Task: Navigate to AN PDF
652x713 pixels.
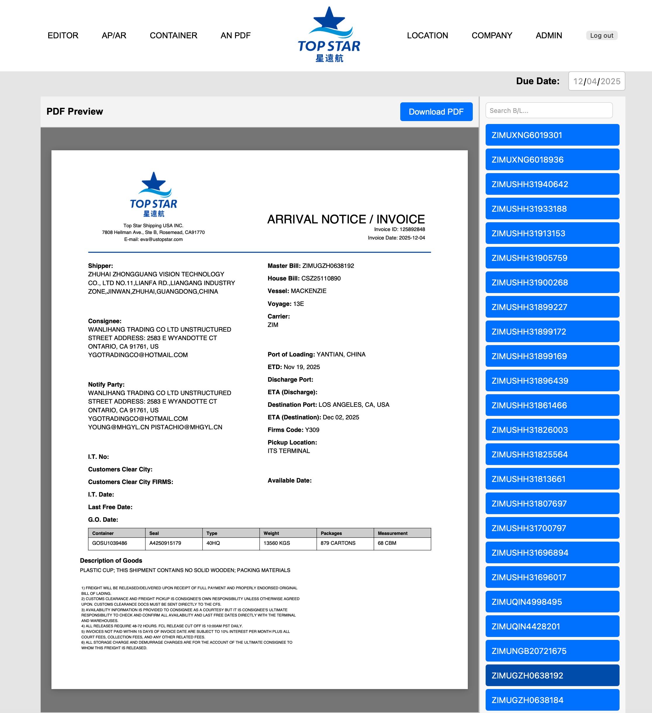Action: [235, 35]
